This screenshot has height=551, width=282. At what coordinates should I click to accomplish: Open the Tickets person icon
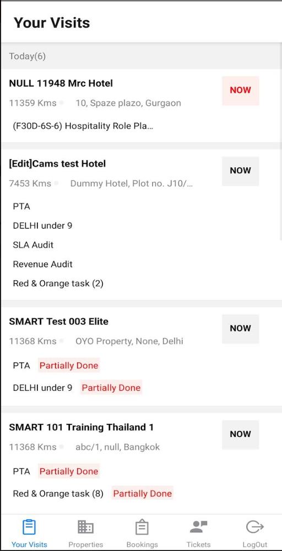coord(198,527)
